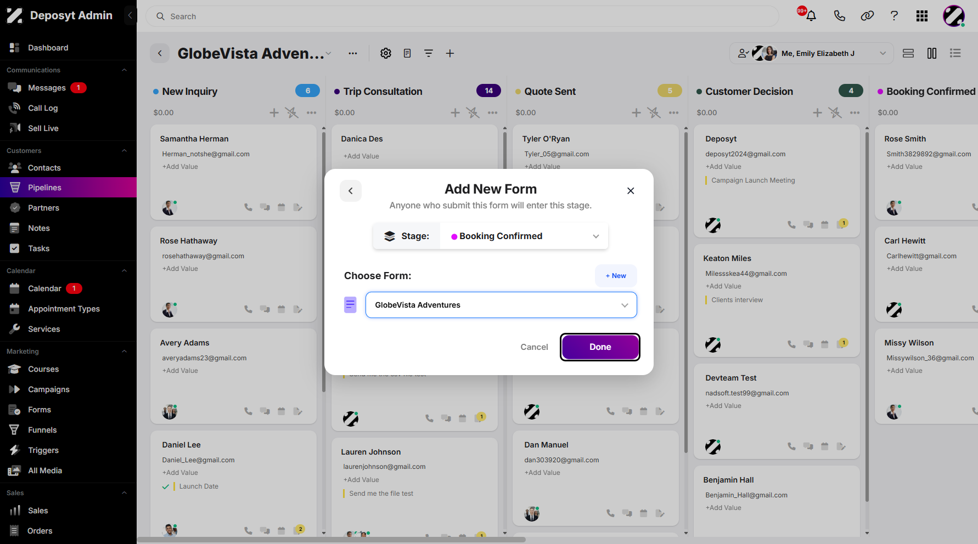Open the link icon in top bar
978x544 pixels.
click(867, 16)
